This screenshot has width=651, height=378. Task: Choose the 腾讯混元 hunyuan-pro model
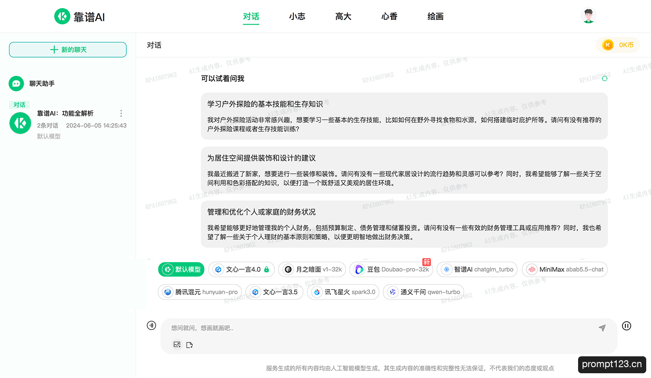200,292
